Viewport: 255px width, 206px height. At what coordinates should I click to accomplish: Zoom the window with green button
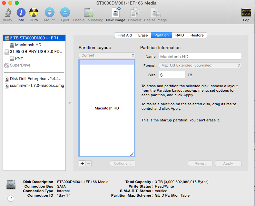(x=17, y=3)
